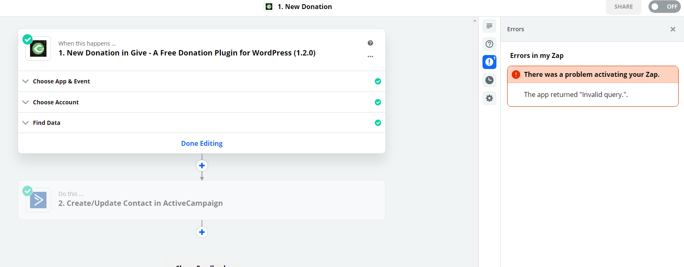684x267 pixels.
Task: Expand the Find Data section
Action: (x=202, y=123)
